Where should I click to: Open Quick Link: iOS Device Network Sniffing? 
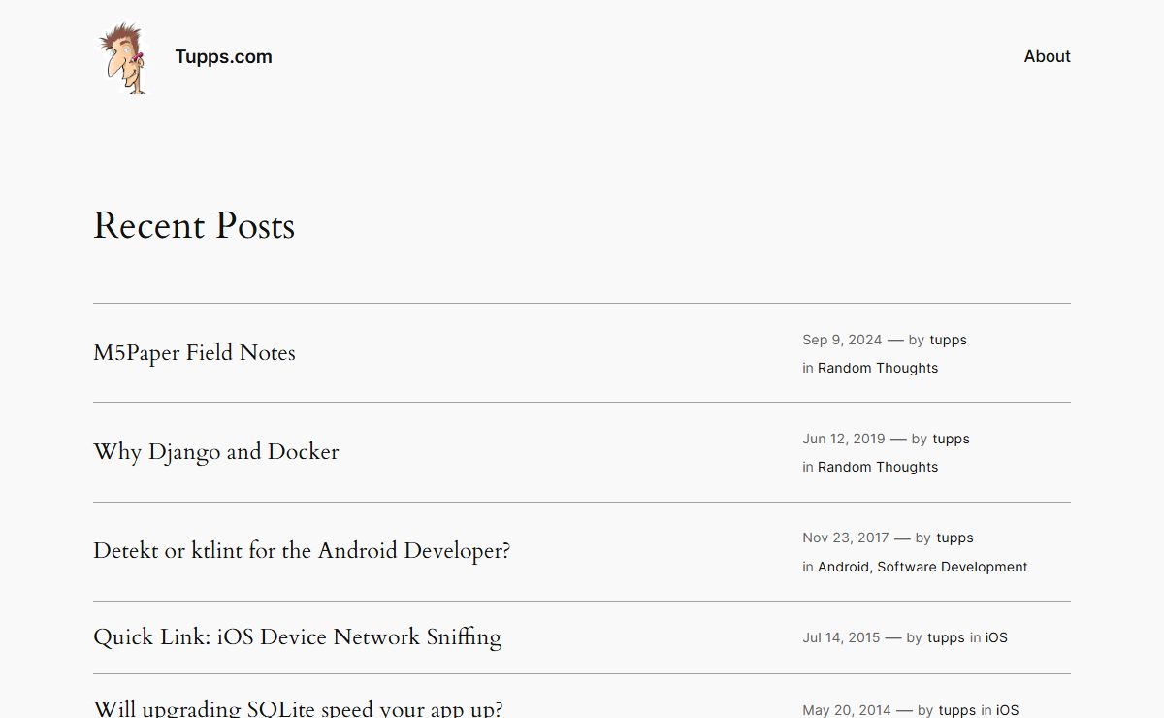pos(297,637)
